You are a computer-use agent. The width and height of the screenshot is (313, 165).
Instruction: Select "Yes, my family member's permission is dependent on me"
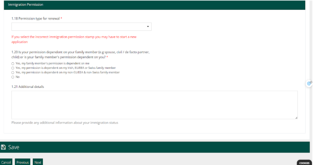point(13,63)
